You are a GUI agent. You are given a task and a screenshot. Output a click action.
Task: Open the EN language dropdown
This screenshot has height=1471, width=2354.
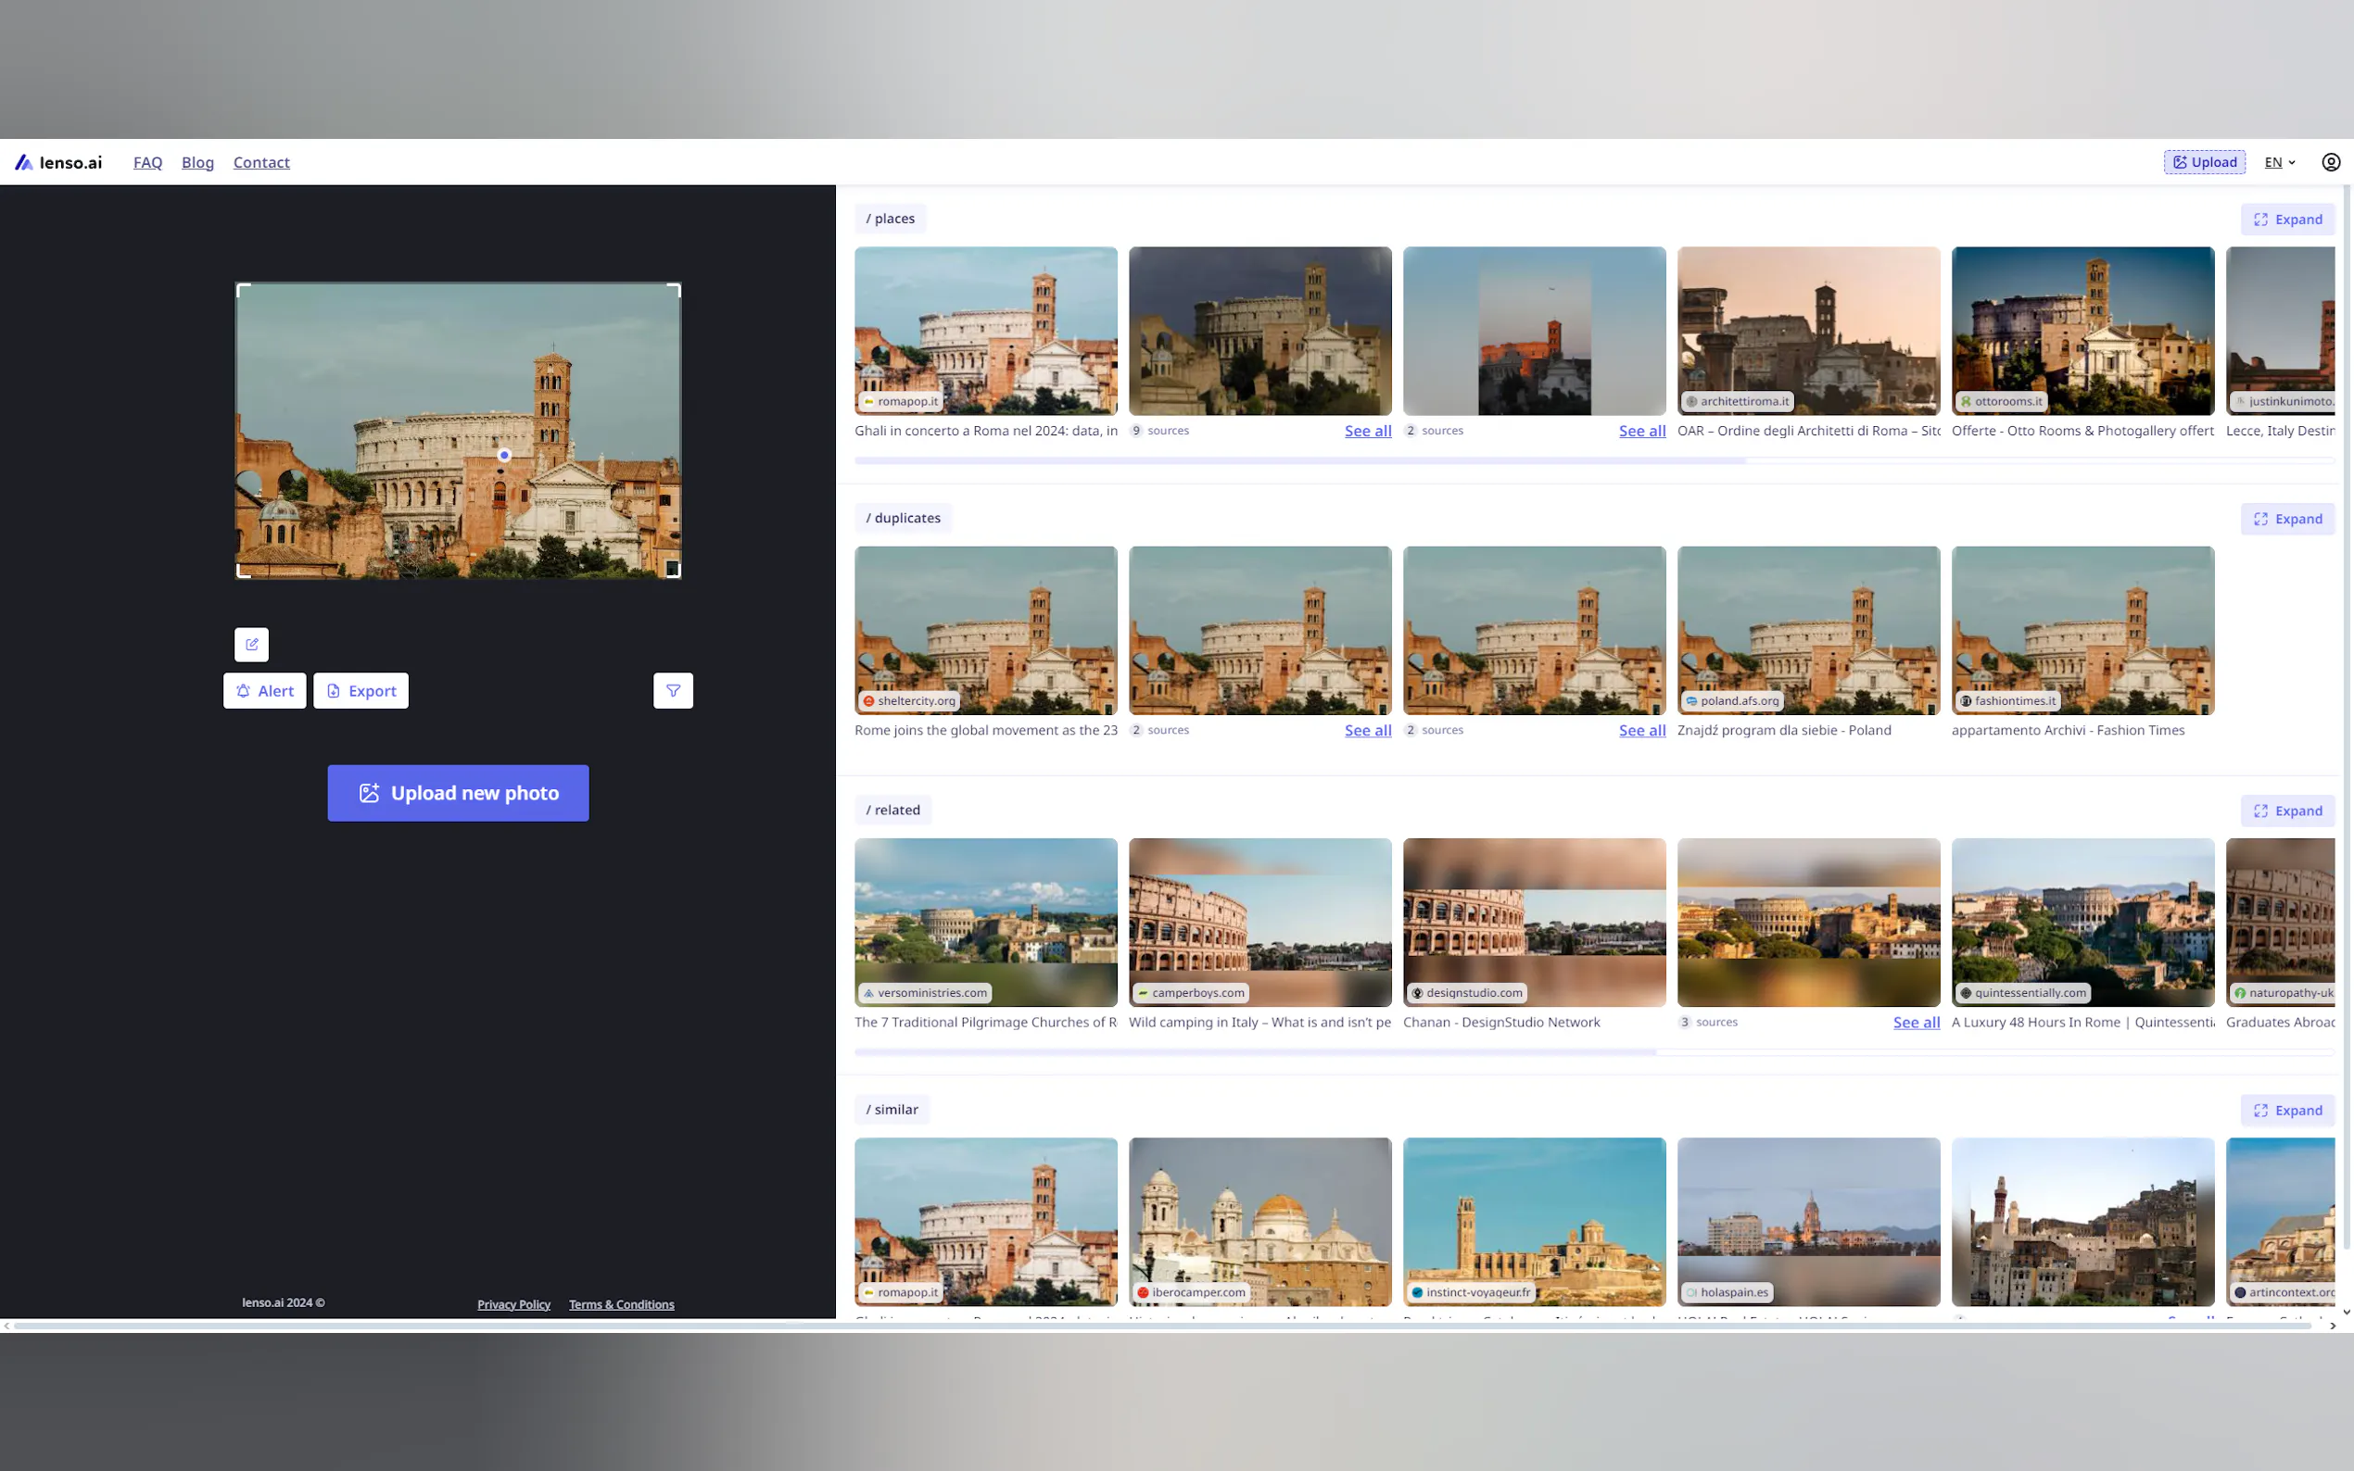pyautogui.click(x=2279, y=162)
